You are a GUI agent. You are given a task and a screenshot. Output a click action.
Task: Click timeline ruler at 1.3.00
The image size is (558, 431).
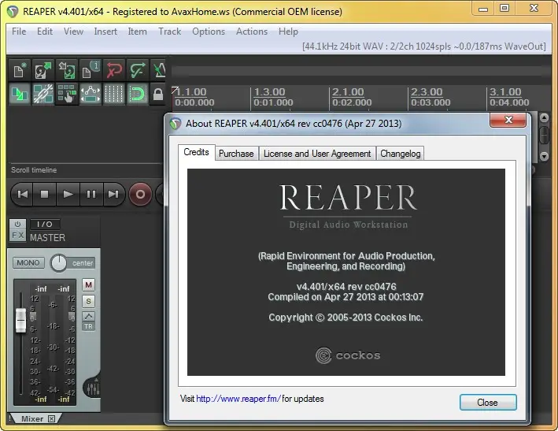pyautogui.click(x=269, y=92)
